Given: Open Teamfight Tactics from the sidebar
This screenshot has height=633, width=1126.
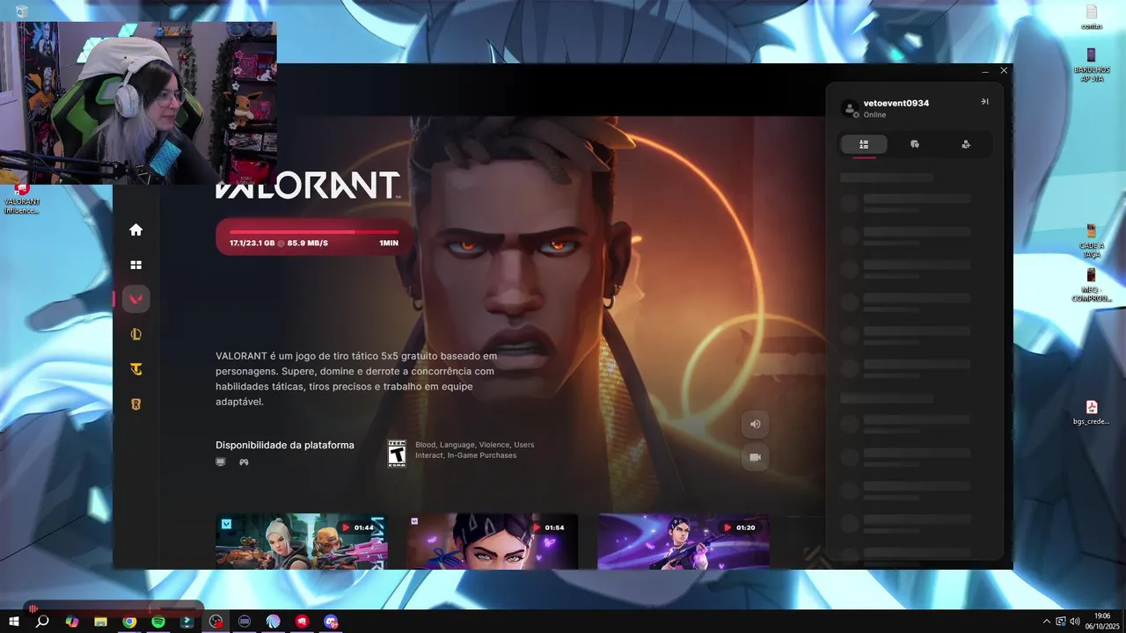Looking at the screenshot, I should click(x=135, y=369).
